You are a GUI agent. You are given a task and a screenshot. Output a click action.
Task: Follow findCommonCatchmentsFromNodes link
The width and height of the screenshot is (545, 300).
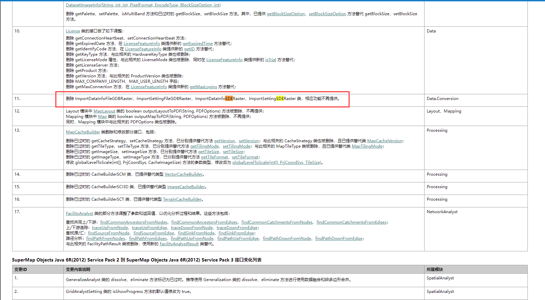pos(277,222)
